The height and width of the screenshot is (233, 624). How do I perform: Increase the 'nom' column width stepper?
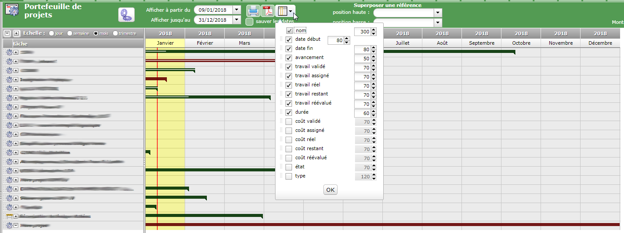click(373, 30)
